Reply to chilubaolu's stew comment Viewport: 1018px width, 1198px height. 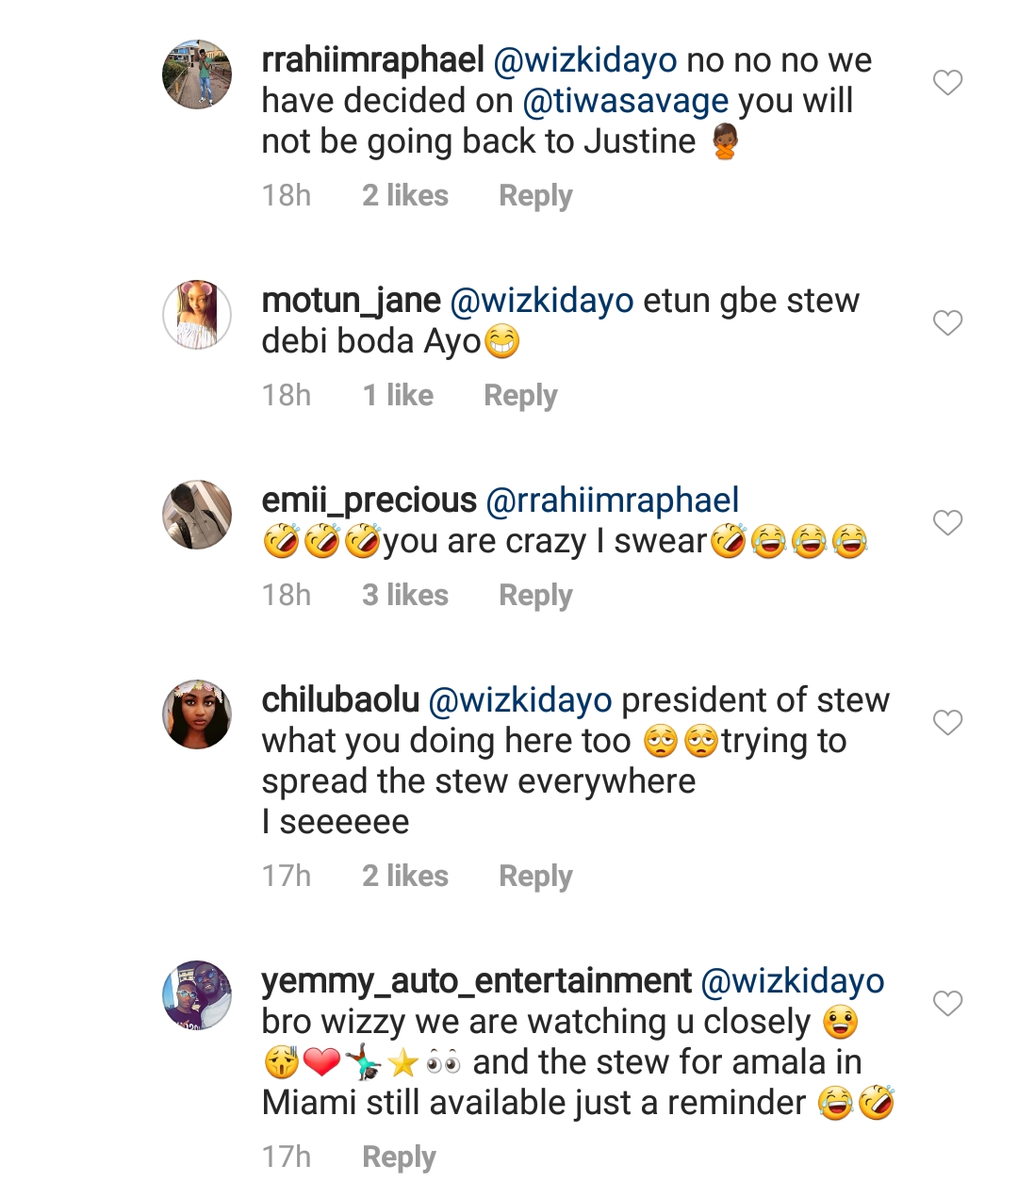[x=535, y=877]
